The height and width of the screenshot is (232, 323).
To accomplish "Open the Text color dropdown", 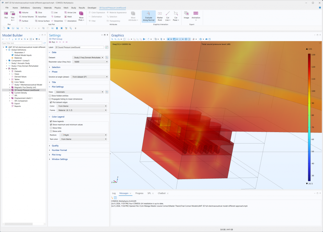I will click(83, 139).
